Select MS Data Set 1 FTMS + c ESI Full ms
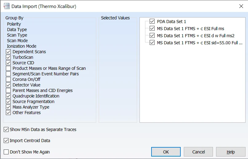The image size is (248, 159). 191,29
